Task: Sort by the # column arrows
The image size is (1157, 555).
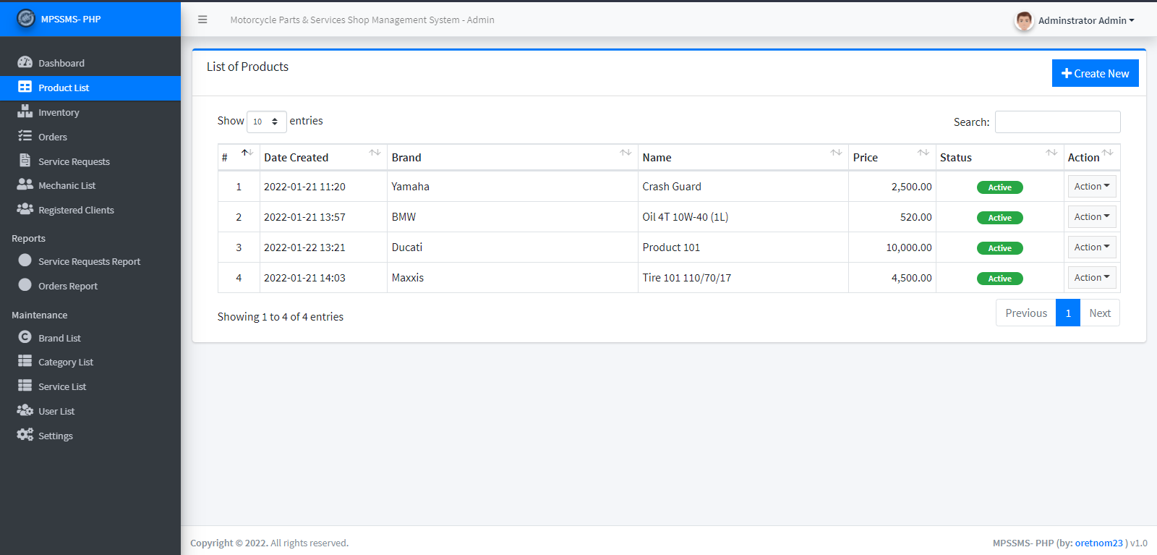Action: [247, 153]
